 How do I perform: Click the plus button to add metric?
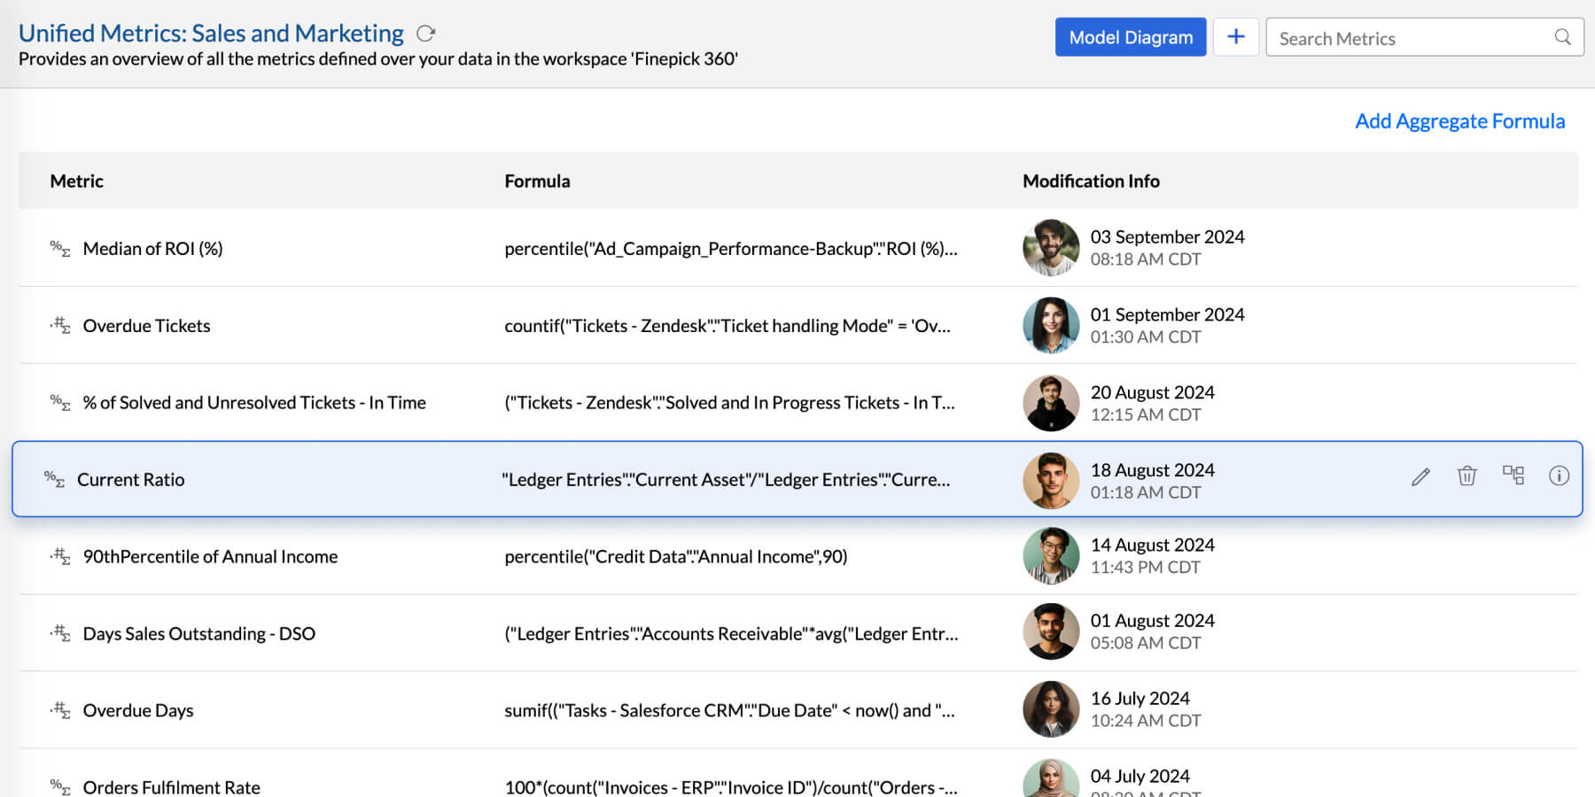[x=1235, y=37]
